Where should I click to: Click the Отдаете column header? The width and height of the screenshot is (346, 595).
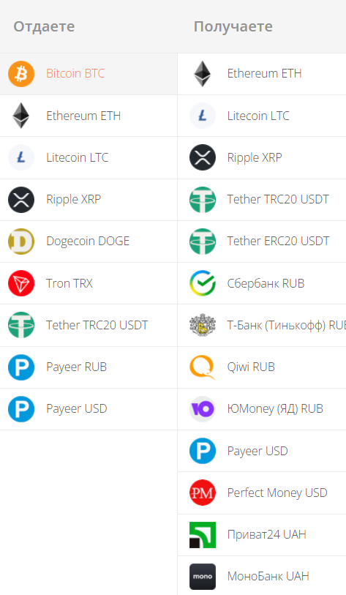pyautogui.click(x=44, y=26)
